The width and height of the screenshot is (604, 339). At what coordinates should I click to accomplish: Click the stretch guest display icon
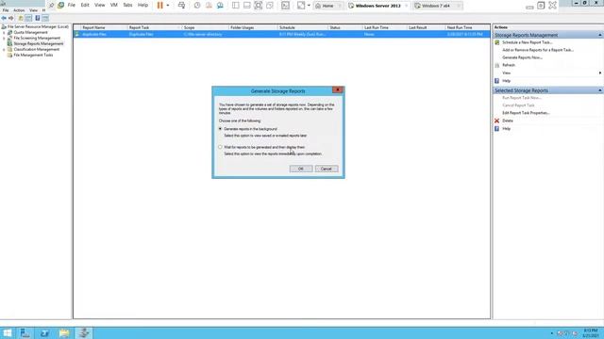(x=301, y=6)
